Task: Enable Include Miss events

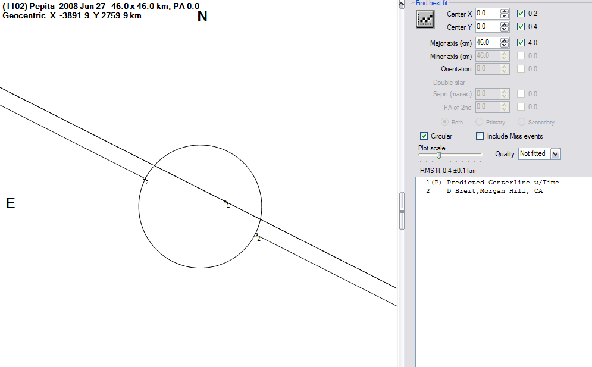Action: pos(480,136)
